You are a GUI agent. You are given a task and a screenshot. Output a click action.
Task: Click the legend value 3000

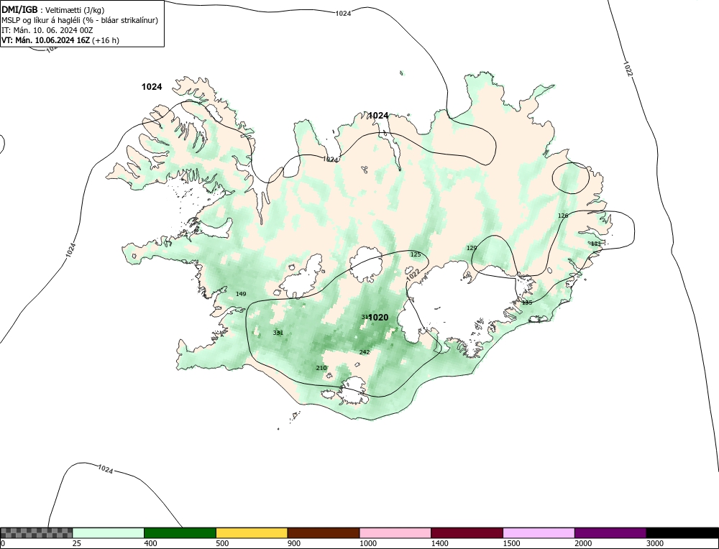[x=655, y=543]
